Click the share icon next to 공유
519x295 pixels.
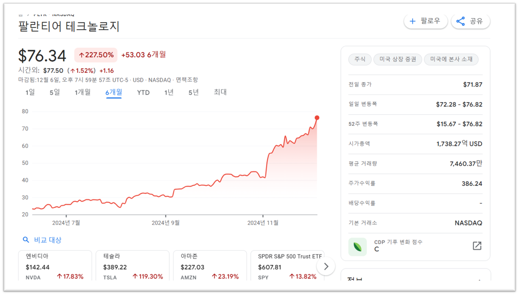point(460,21)
